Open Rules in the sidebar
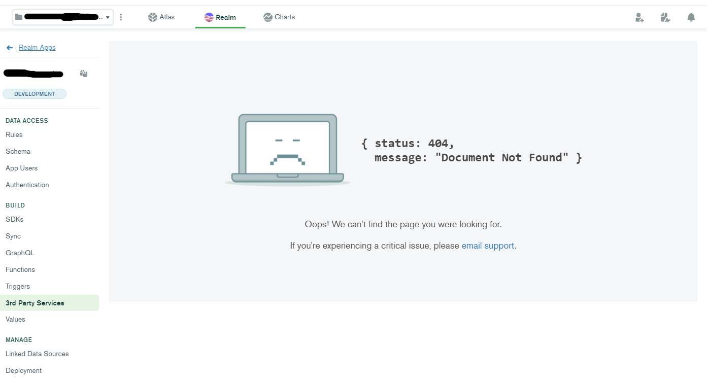This screenshot has height=382, width=707. 14,134
